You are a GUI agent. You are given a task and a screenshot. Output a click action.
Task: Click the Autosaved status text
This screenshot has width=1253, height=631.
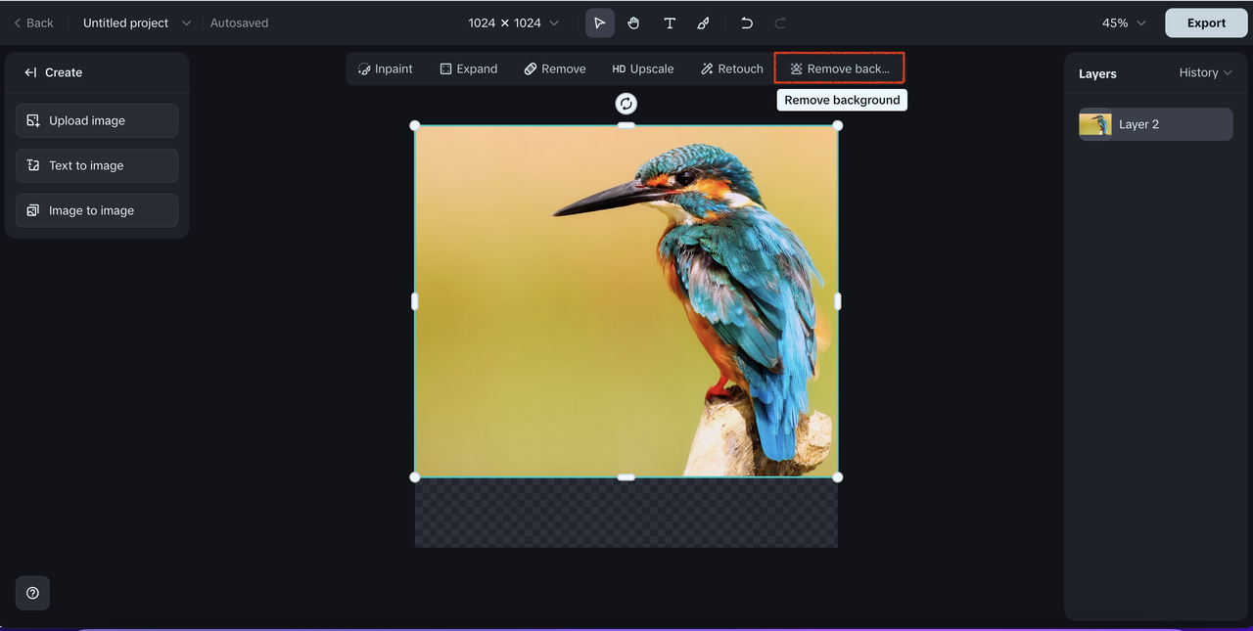[239, 23]
